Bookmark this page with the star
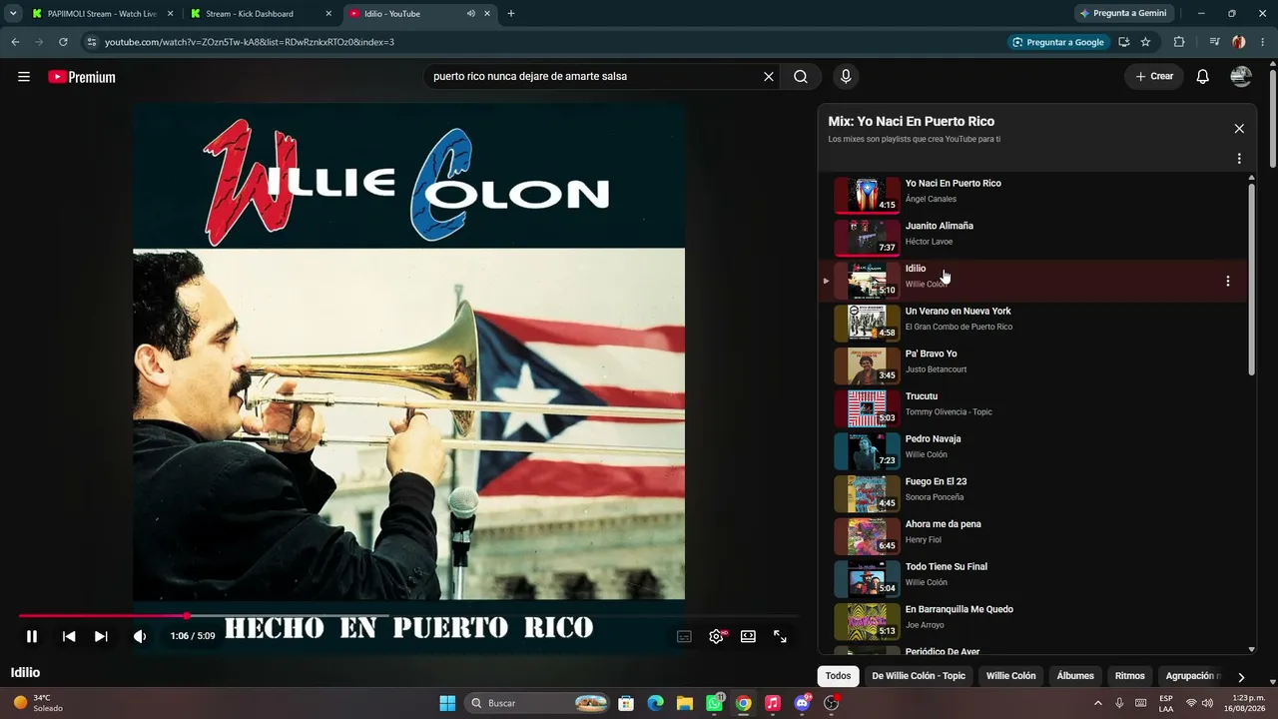The height and width of the screenshot is (719, 1278). pos(1145,42)
